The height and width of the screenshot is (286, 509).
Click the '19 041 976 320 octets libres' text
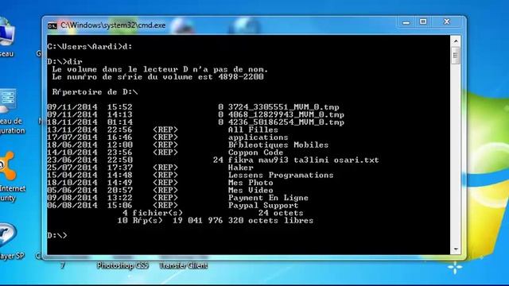243,221
